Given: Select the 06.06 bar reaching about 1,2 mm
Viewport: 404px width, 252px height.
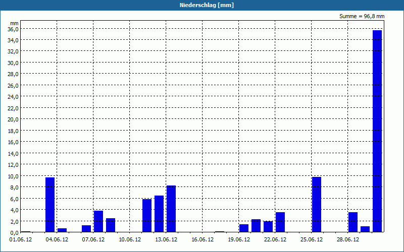Looking at the screenshot, I should (x=86, y=229).
